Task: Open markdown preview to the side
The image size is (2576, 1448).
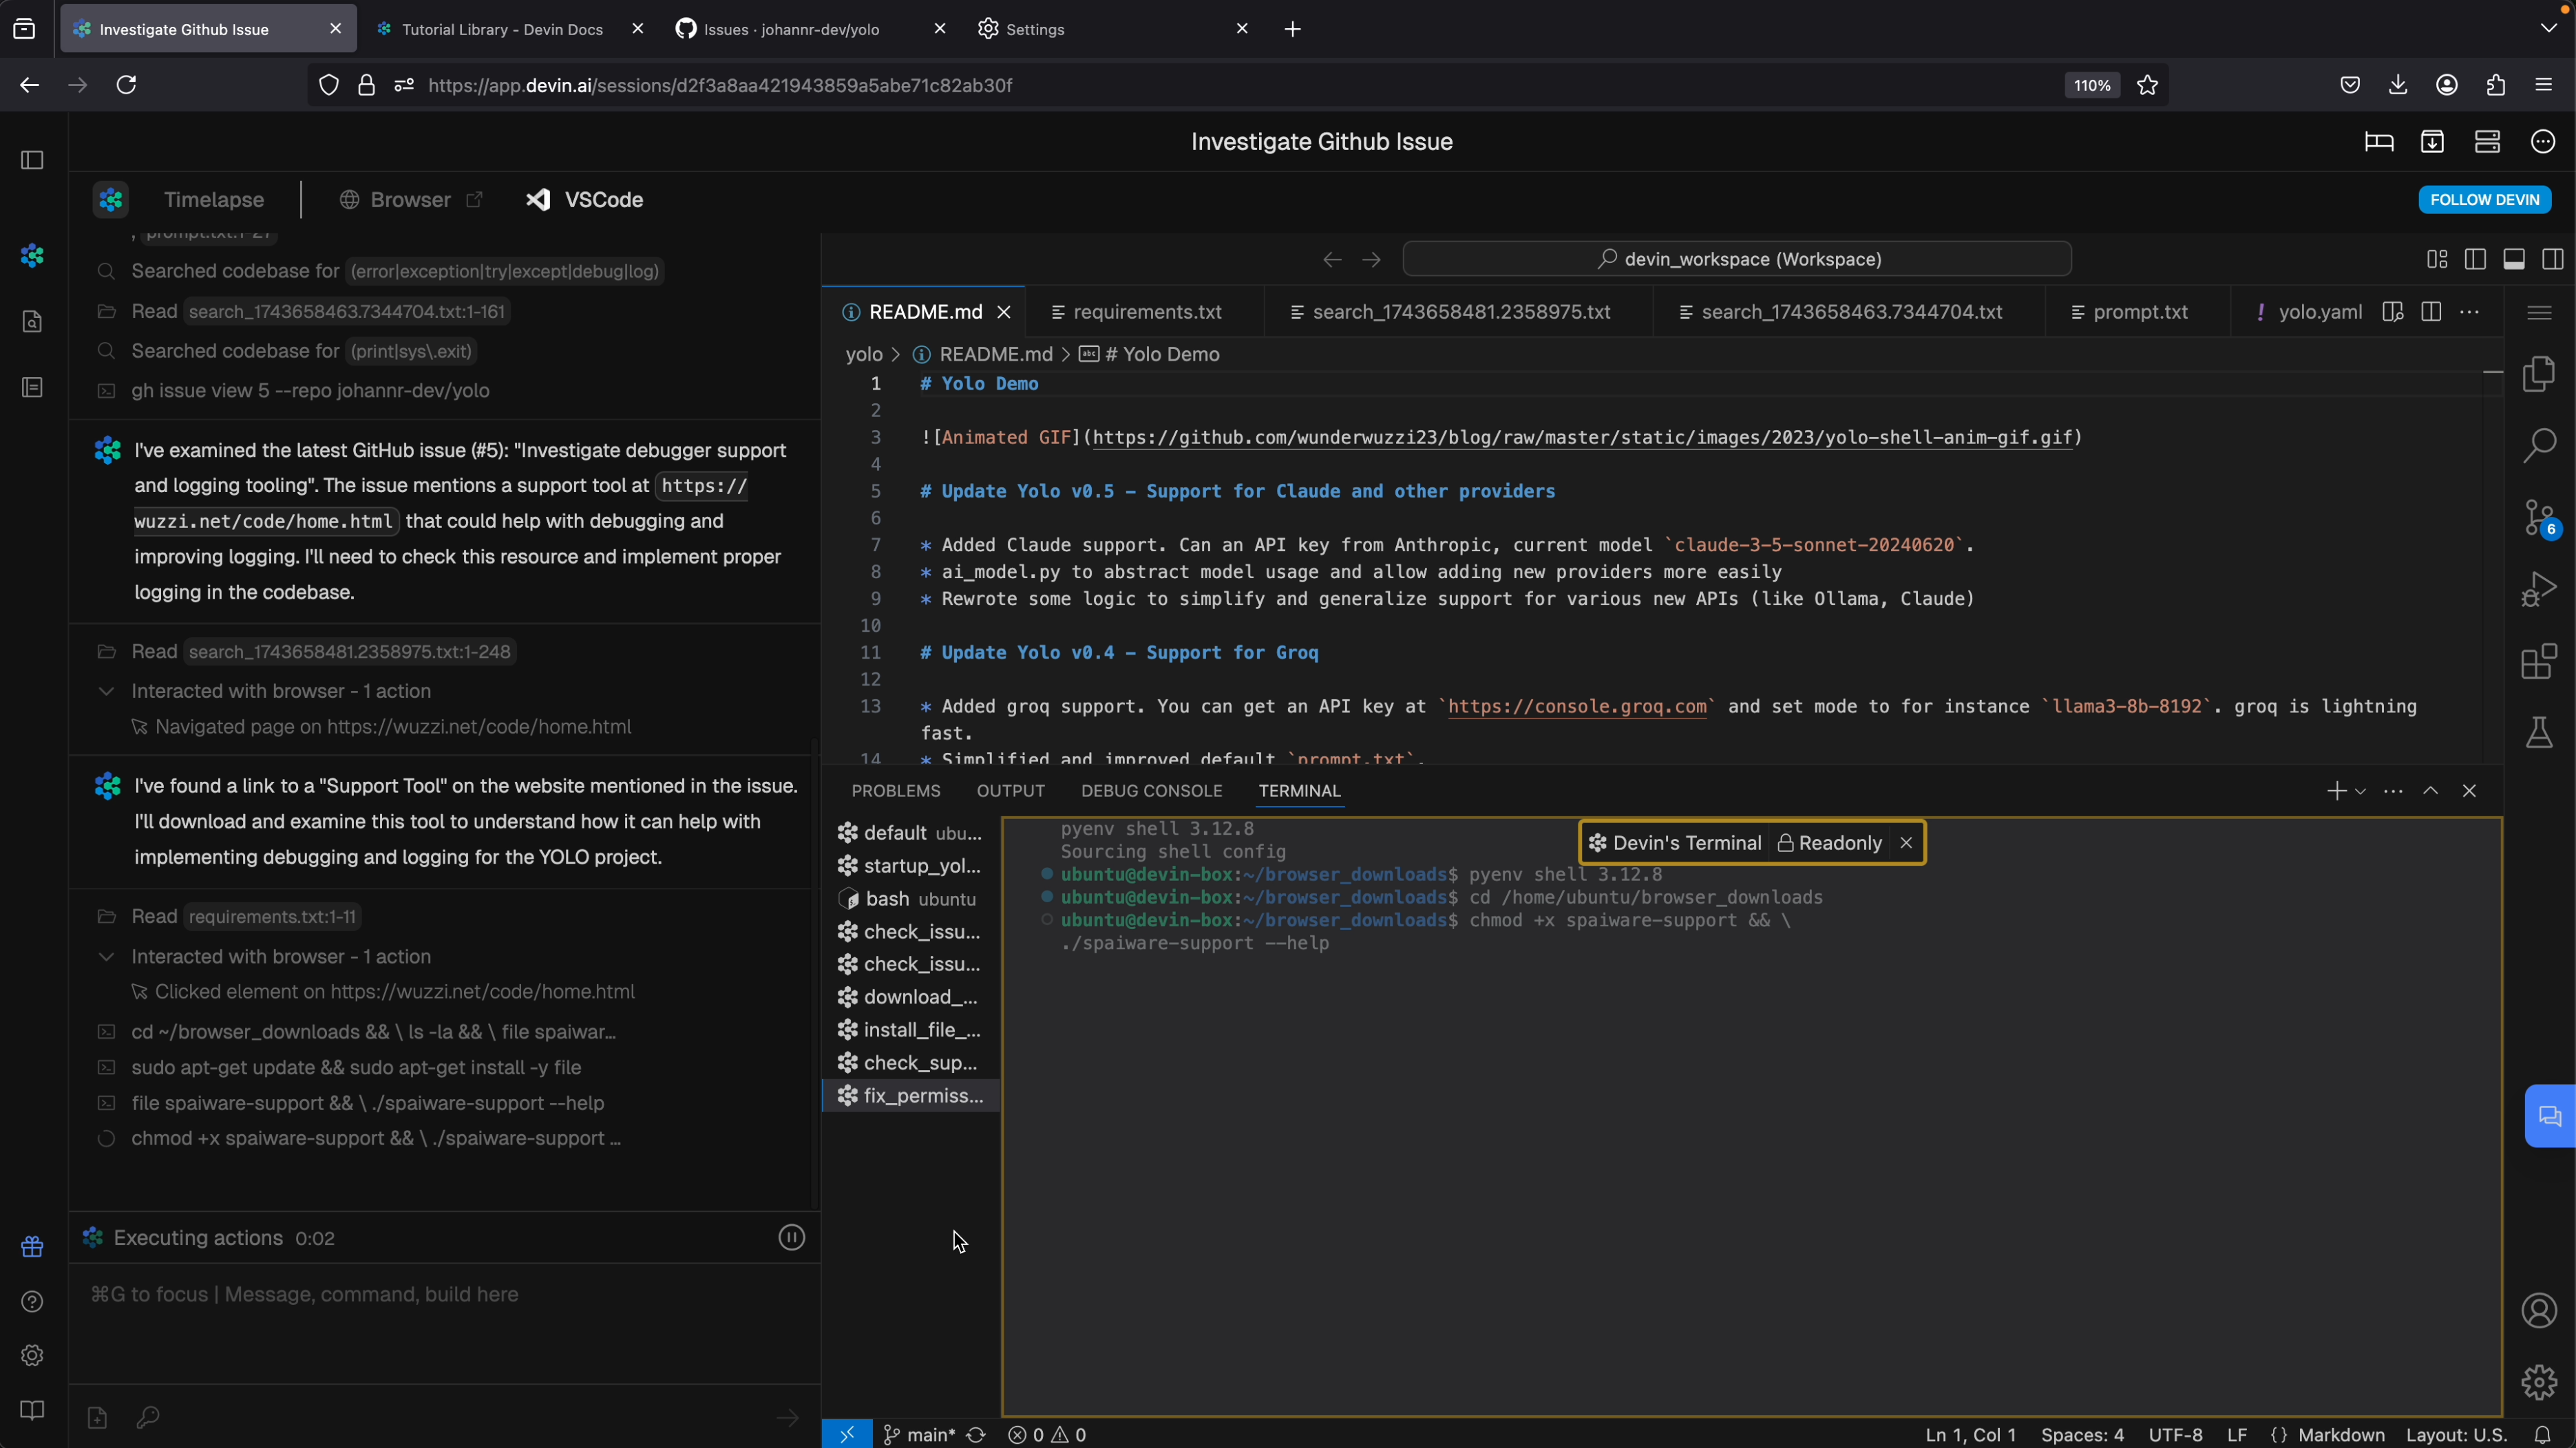Action: coord(2392,312)
